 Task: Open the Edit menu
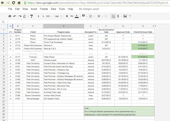point(17,9)
